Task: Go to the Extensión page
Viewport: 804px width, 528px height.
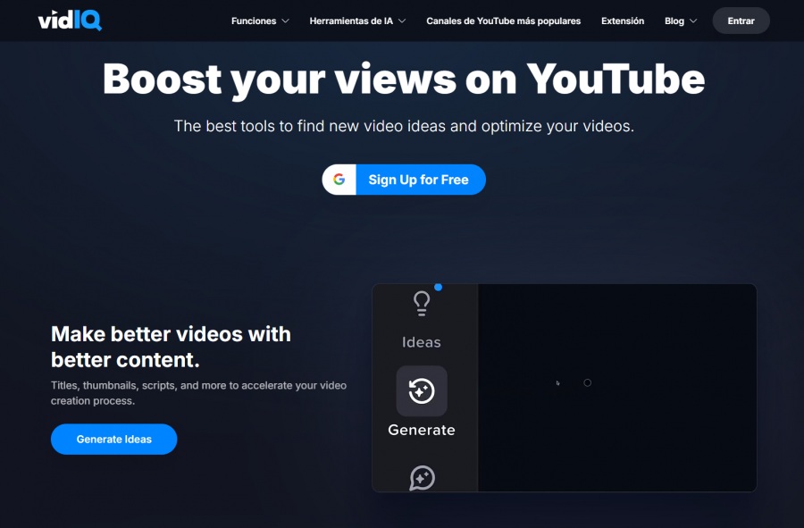Action: [x=623, y=21]
